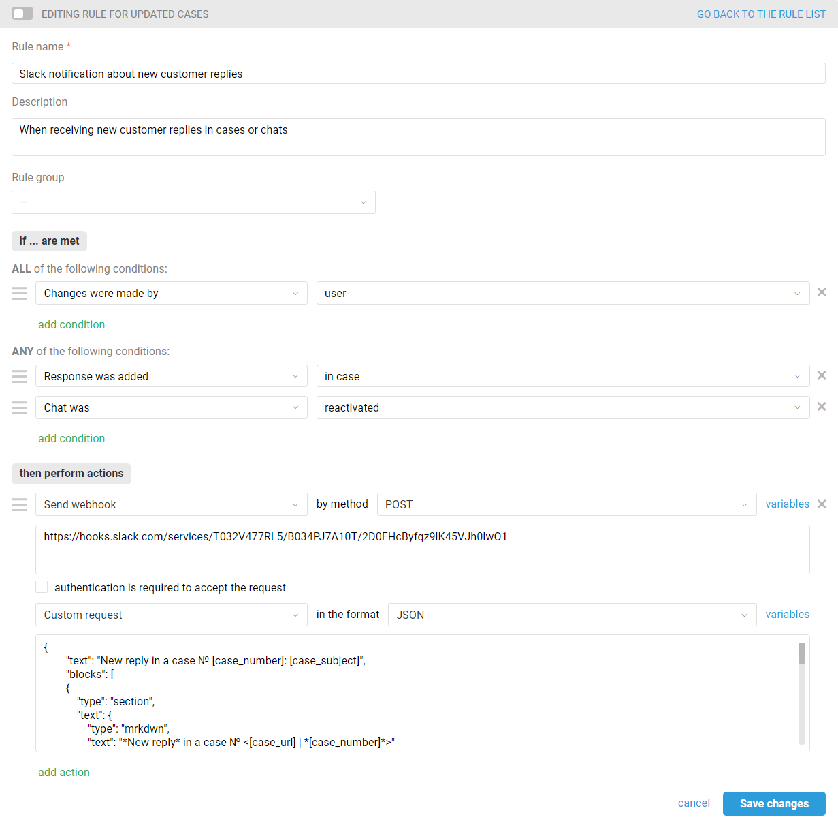The height and width of the screenshot is (832, 838).
Task: Remove the 'Chat was reactivated' condition
Action: point(822,407)
